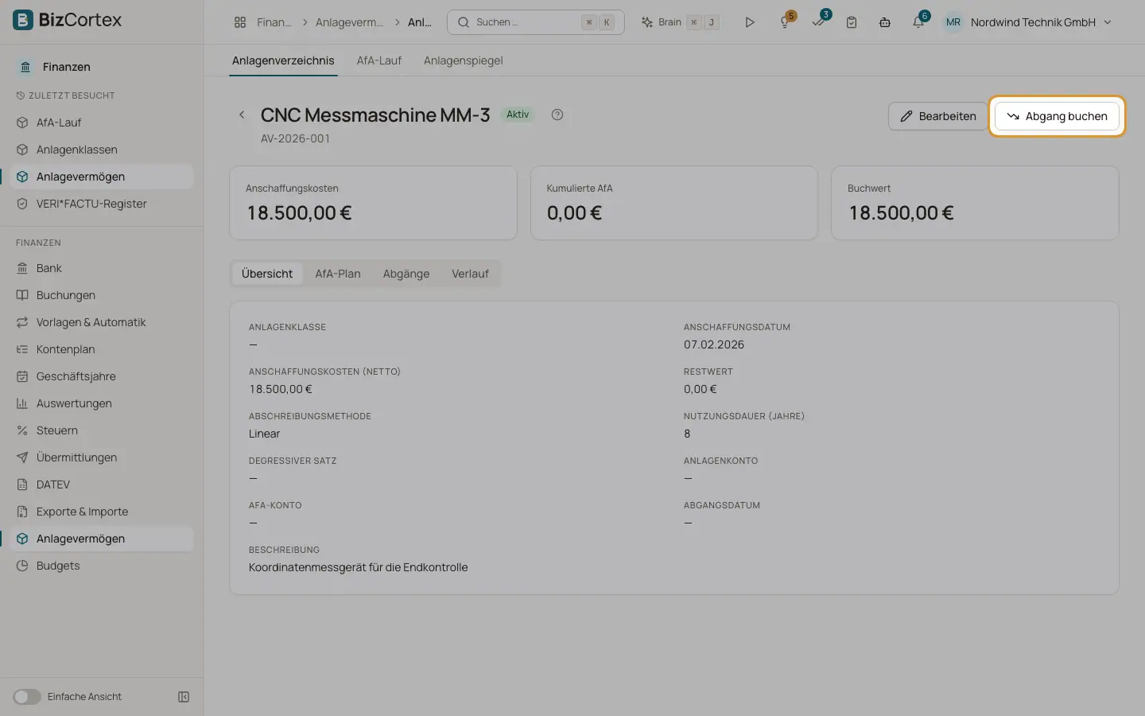Open the AfA-Plan tab
Viewport: 1145px width, 716px height.
click(338, 274)
